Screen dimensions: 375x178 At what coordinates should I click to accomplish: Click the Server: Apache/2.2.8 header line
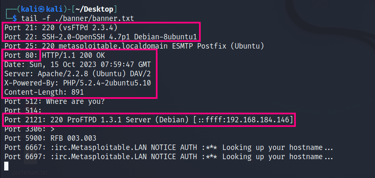click(x=78, y=73)
